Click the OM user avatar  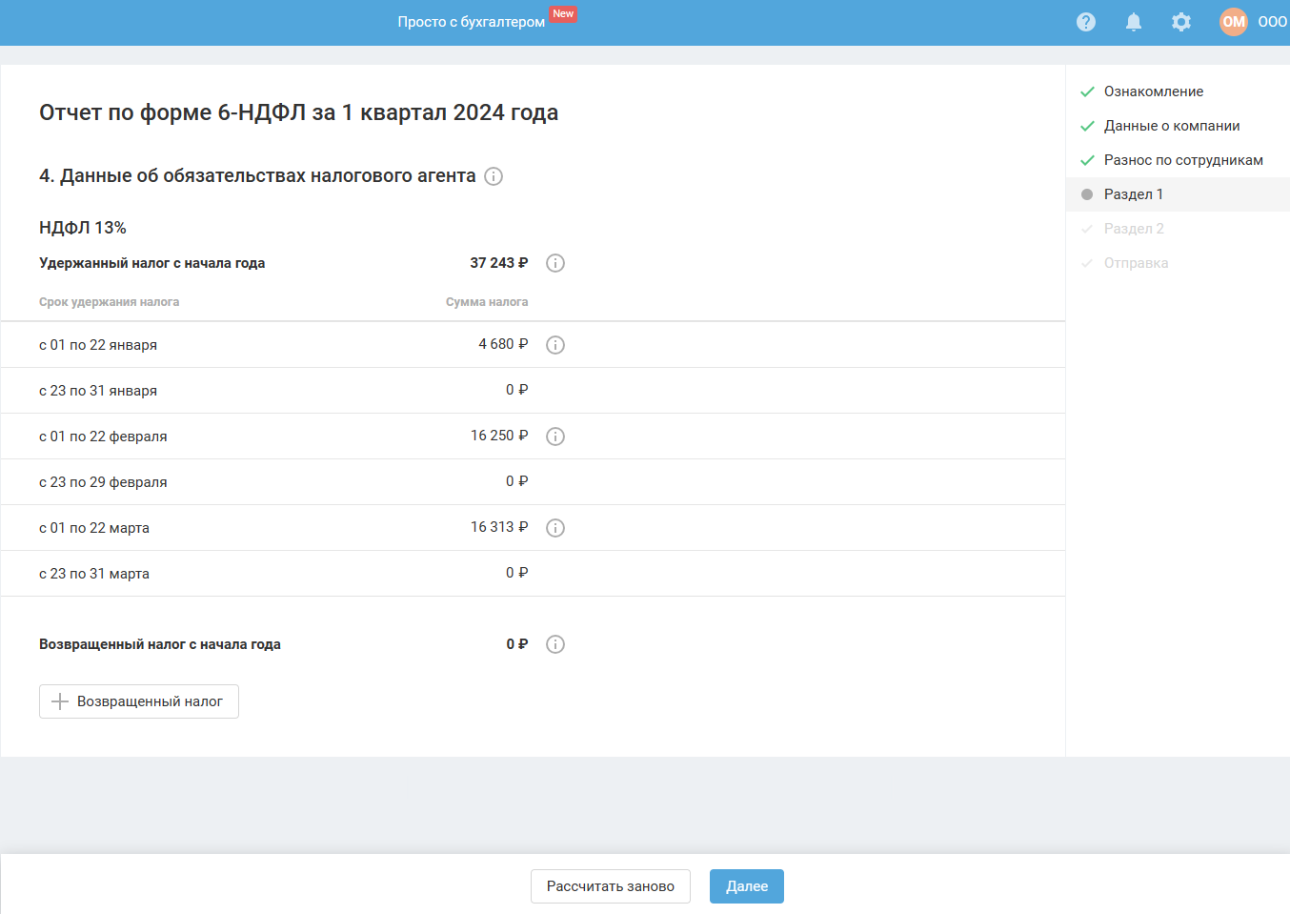(1234, 22)
